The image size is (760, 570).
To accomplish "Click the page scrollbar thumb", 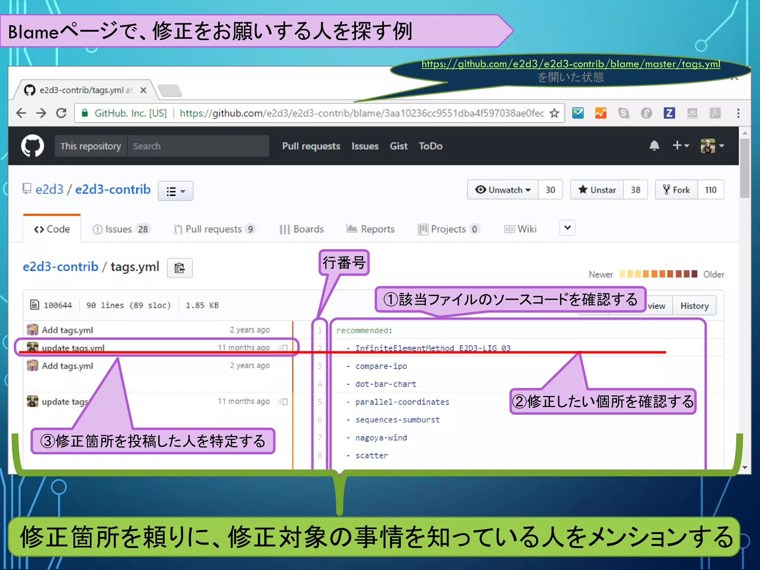I will click(744, 168).
